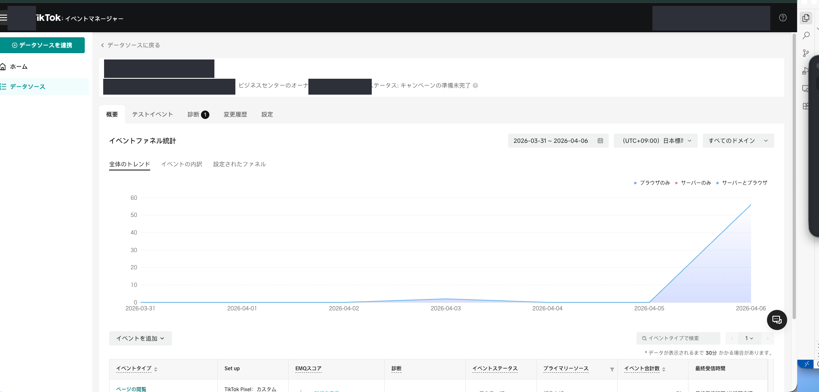Open the （UTC+09:00） timezone dropdown
Screen dimensions: 819x392
click(655, 141)
